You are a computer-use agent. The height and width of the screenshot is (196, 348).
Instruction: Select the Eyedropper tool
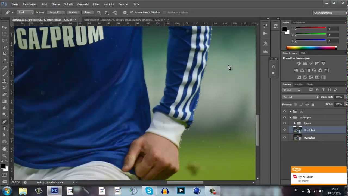click(x=4, y=61)
